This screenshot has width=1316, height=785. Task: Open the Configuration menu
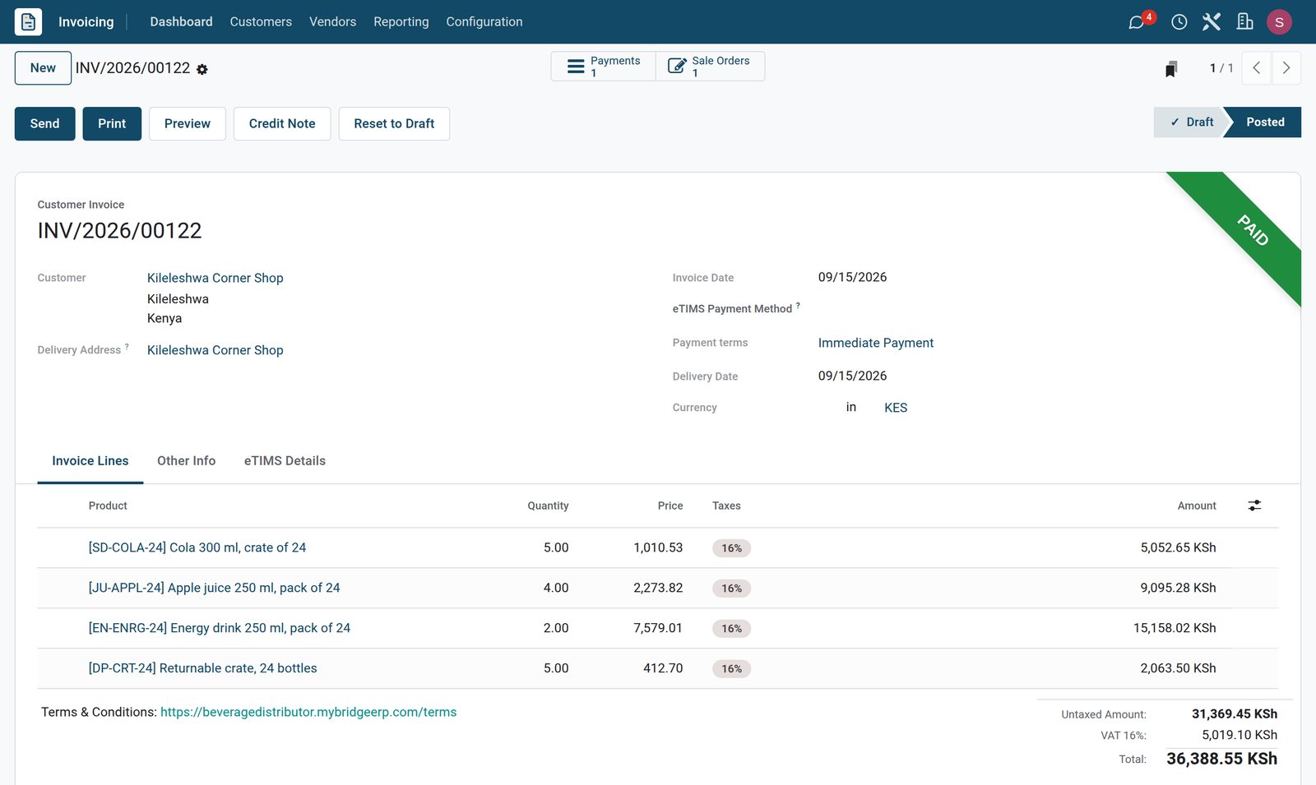pos(484,22)
